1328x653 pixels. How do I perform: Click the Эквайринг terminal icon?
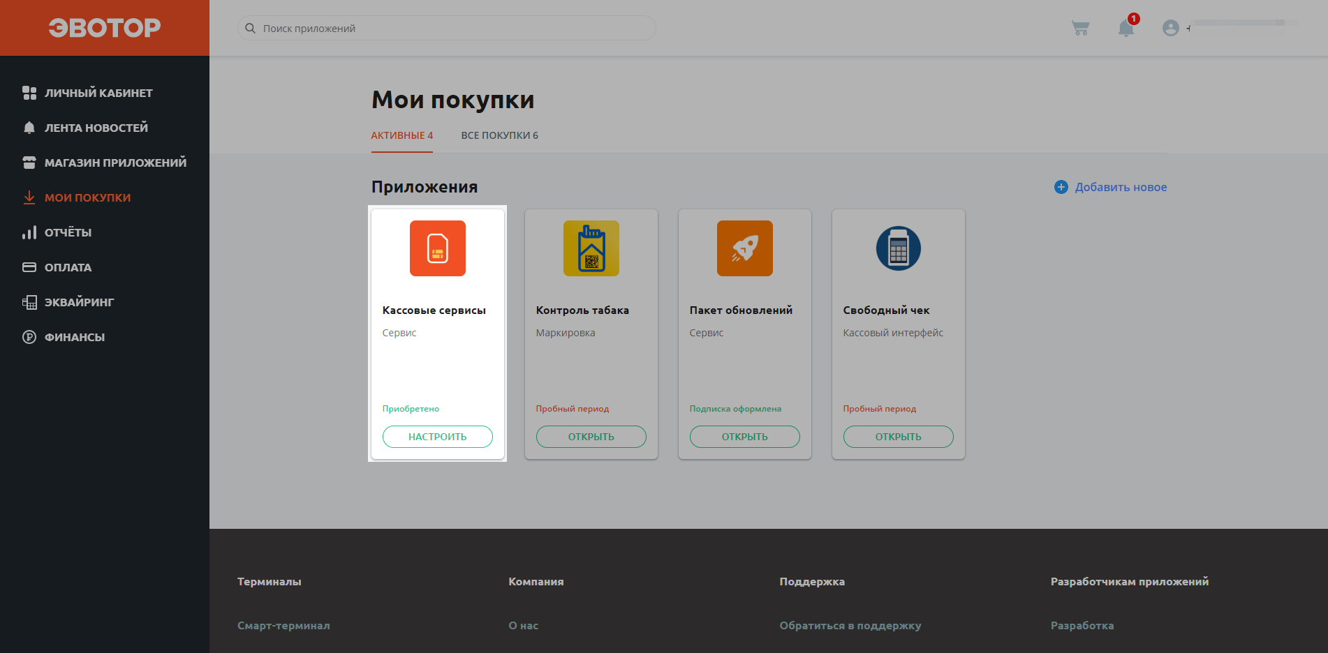click(29, 302)
